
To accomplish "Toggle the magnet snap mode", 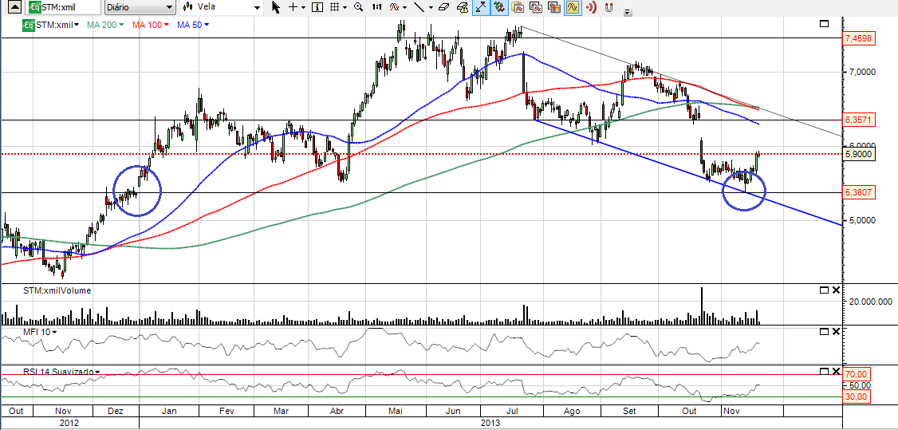I will pos(609,7).
